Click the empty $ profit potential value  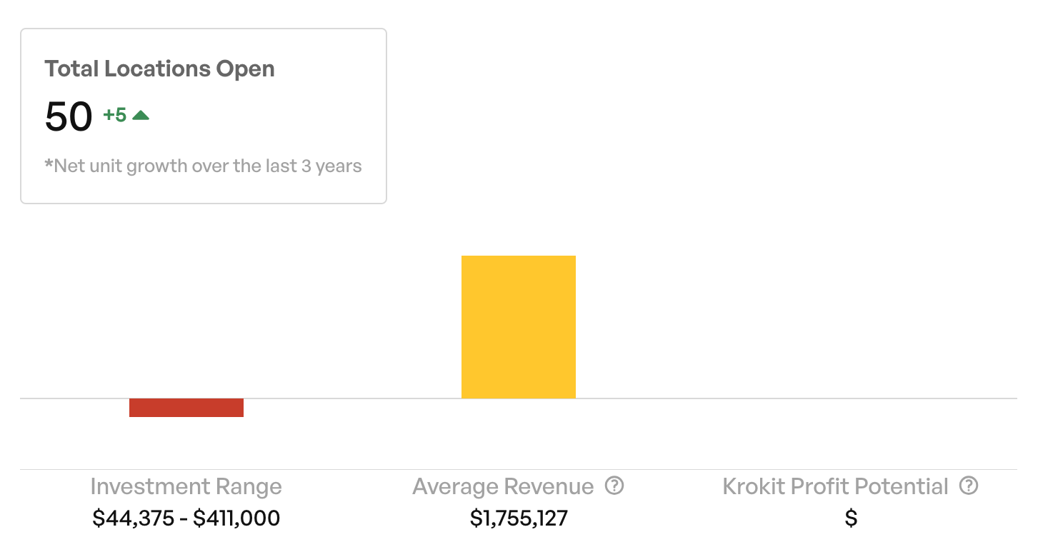click(x=851, y=518)
